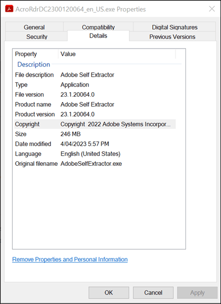
Task: Click Remove Properties and Personal Information link
Action: [70, 259]
